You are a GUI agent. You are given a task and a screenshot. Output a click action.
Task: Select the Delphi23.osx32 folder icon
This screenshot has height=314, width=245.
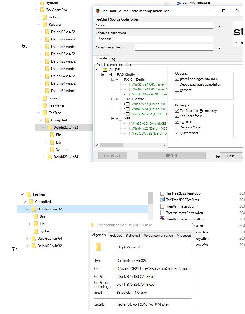point(47,54)
